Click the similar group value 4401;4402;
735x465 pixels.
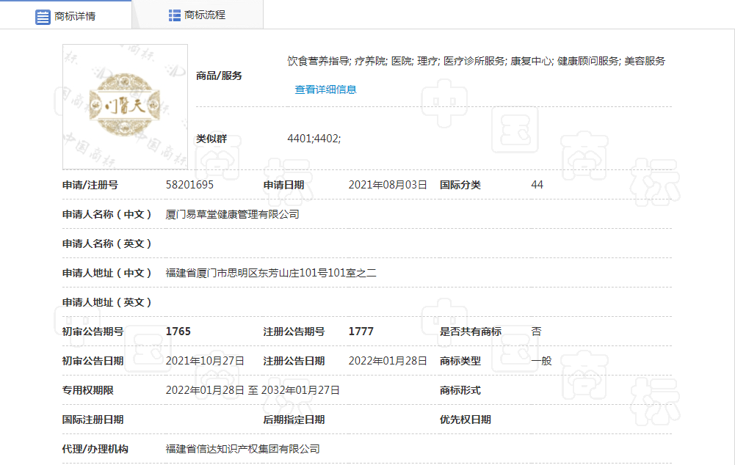(314, 138)
